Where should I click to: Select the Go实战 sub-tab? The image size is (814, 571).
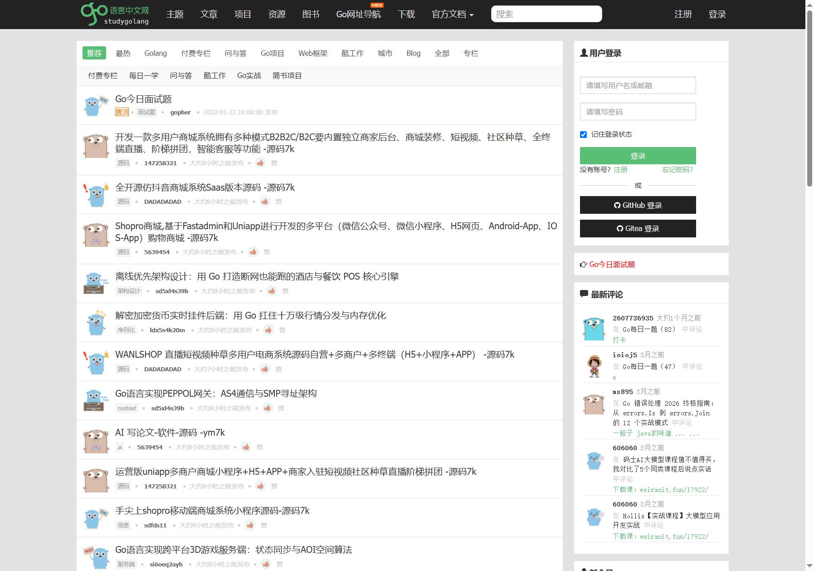click(249, 75)
